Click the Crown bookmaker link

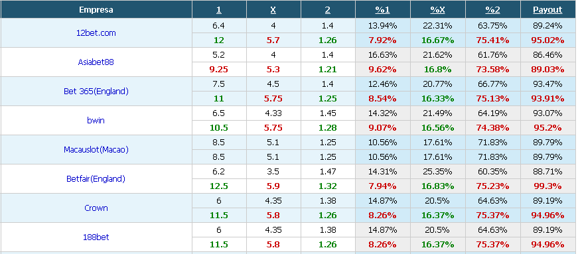96,208
